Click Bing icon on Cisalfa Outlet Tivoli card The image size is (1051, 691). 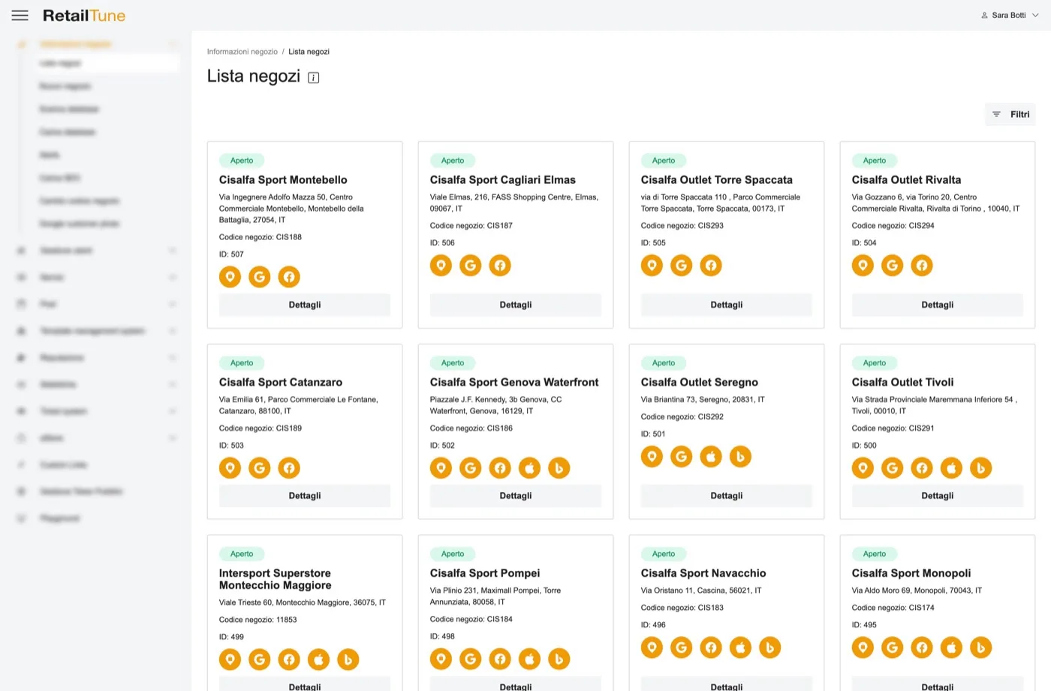tap(980, 468)
